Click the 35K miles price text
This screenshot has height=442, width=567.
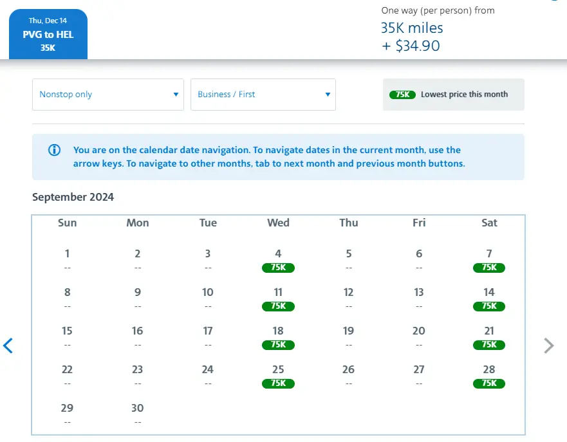(x=412, y=28)
